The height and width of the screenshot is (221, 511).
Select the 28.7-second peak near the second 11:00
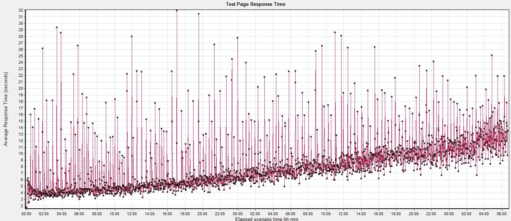[335, 32]
